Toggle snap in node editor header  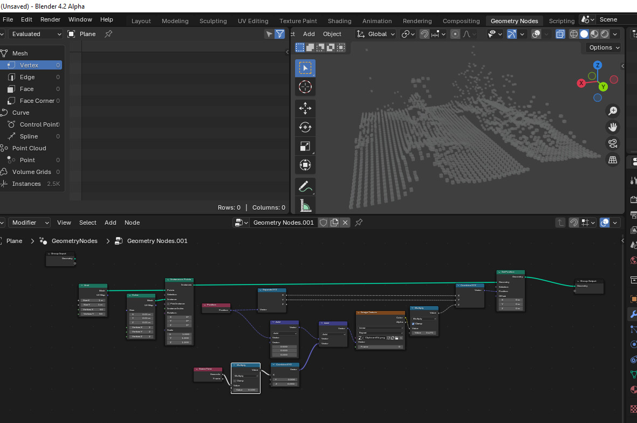click(574, 223)
